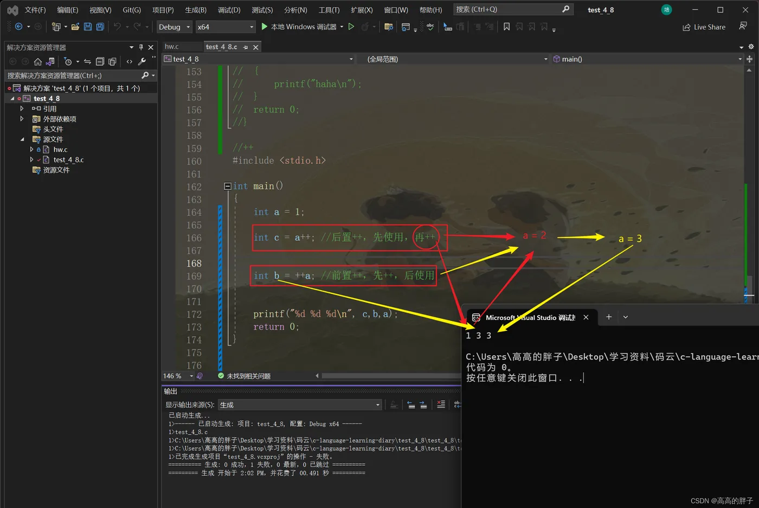Click sync with active document icon
This screenshot has width=759, height=508.
coord(87,61)
